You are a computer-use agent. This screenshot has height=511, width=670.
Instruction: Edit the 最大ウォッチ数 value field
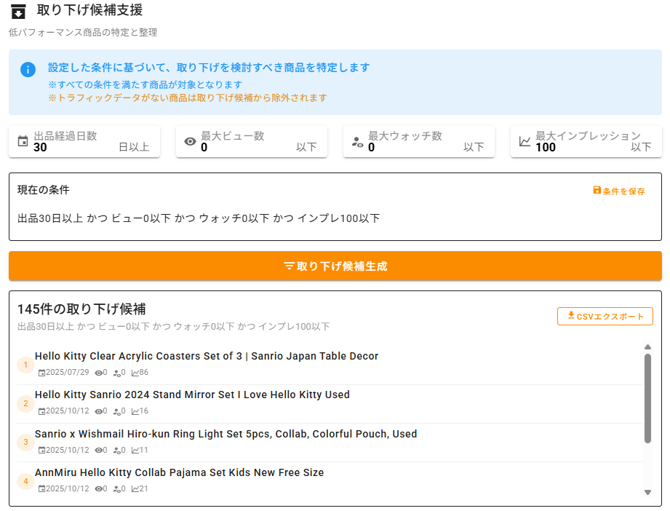(x=411, y=148)
